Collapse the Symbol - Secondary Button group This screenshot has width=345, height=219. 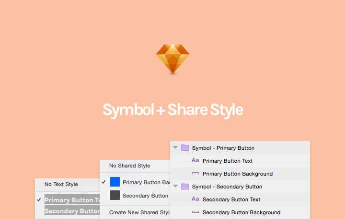(x=175, y=187)
